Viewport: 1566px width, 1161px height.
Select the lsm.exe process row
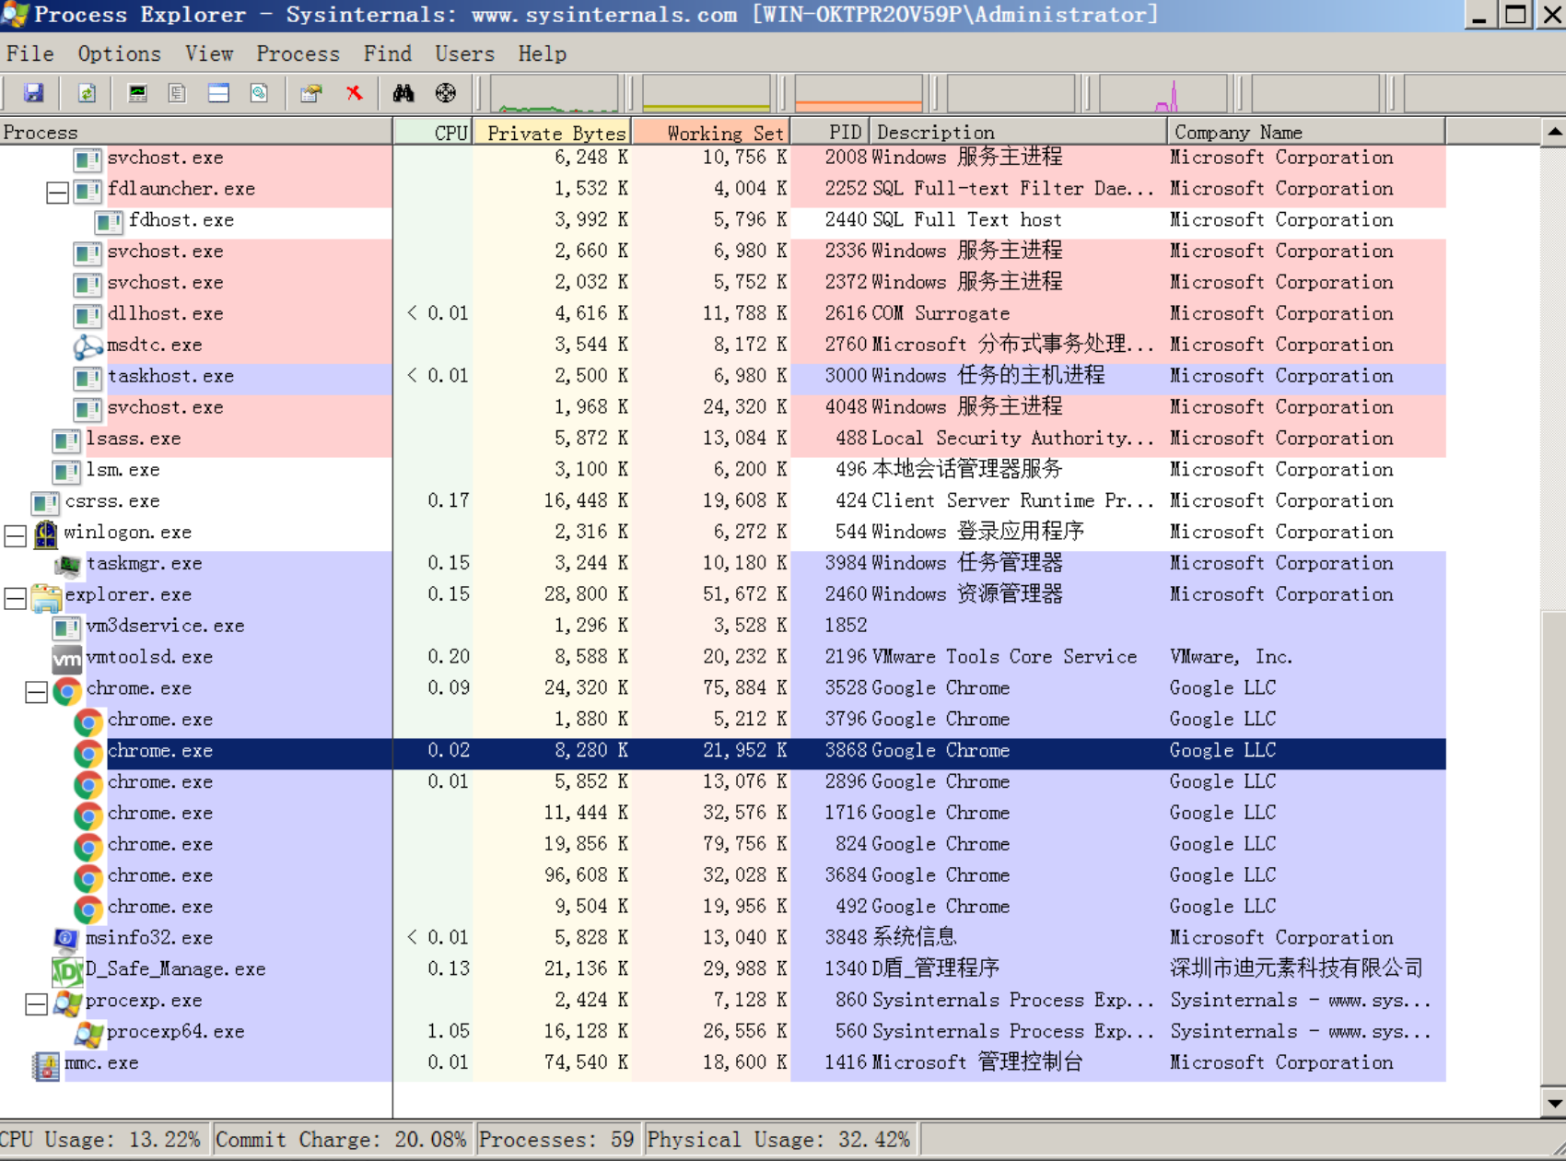point(723,471)
